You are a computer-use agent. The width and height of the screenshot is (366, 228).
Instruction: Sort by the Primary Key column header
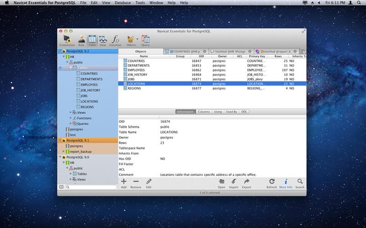click(257, 56)
